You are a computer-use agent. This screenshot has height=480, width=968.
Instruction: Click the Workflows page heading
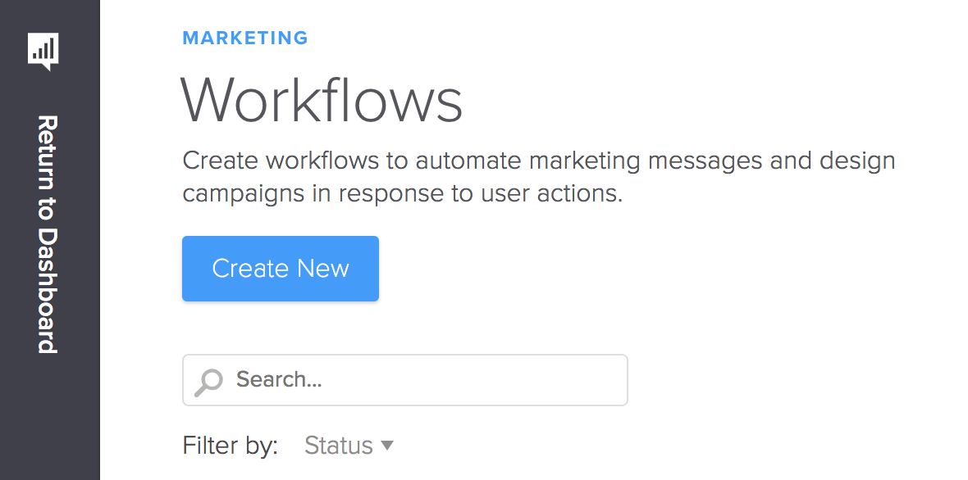[322, 101]
